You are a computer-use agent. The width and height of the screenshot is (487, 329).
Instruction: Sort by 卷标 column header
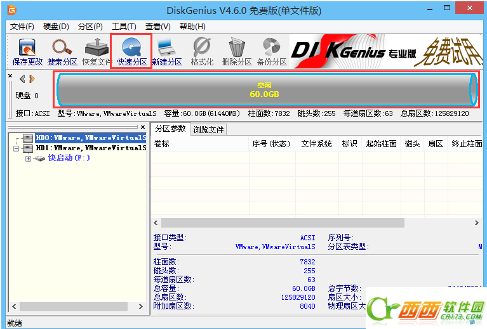coord(199,144)
